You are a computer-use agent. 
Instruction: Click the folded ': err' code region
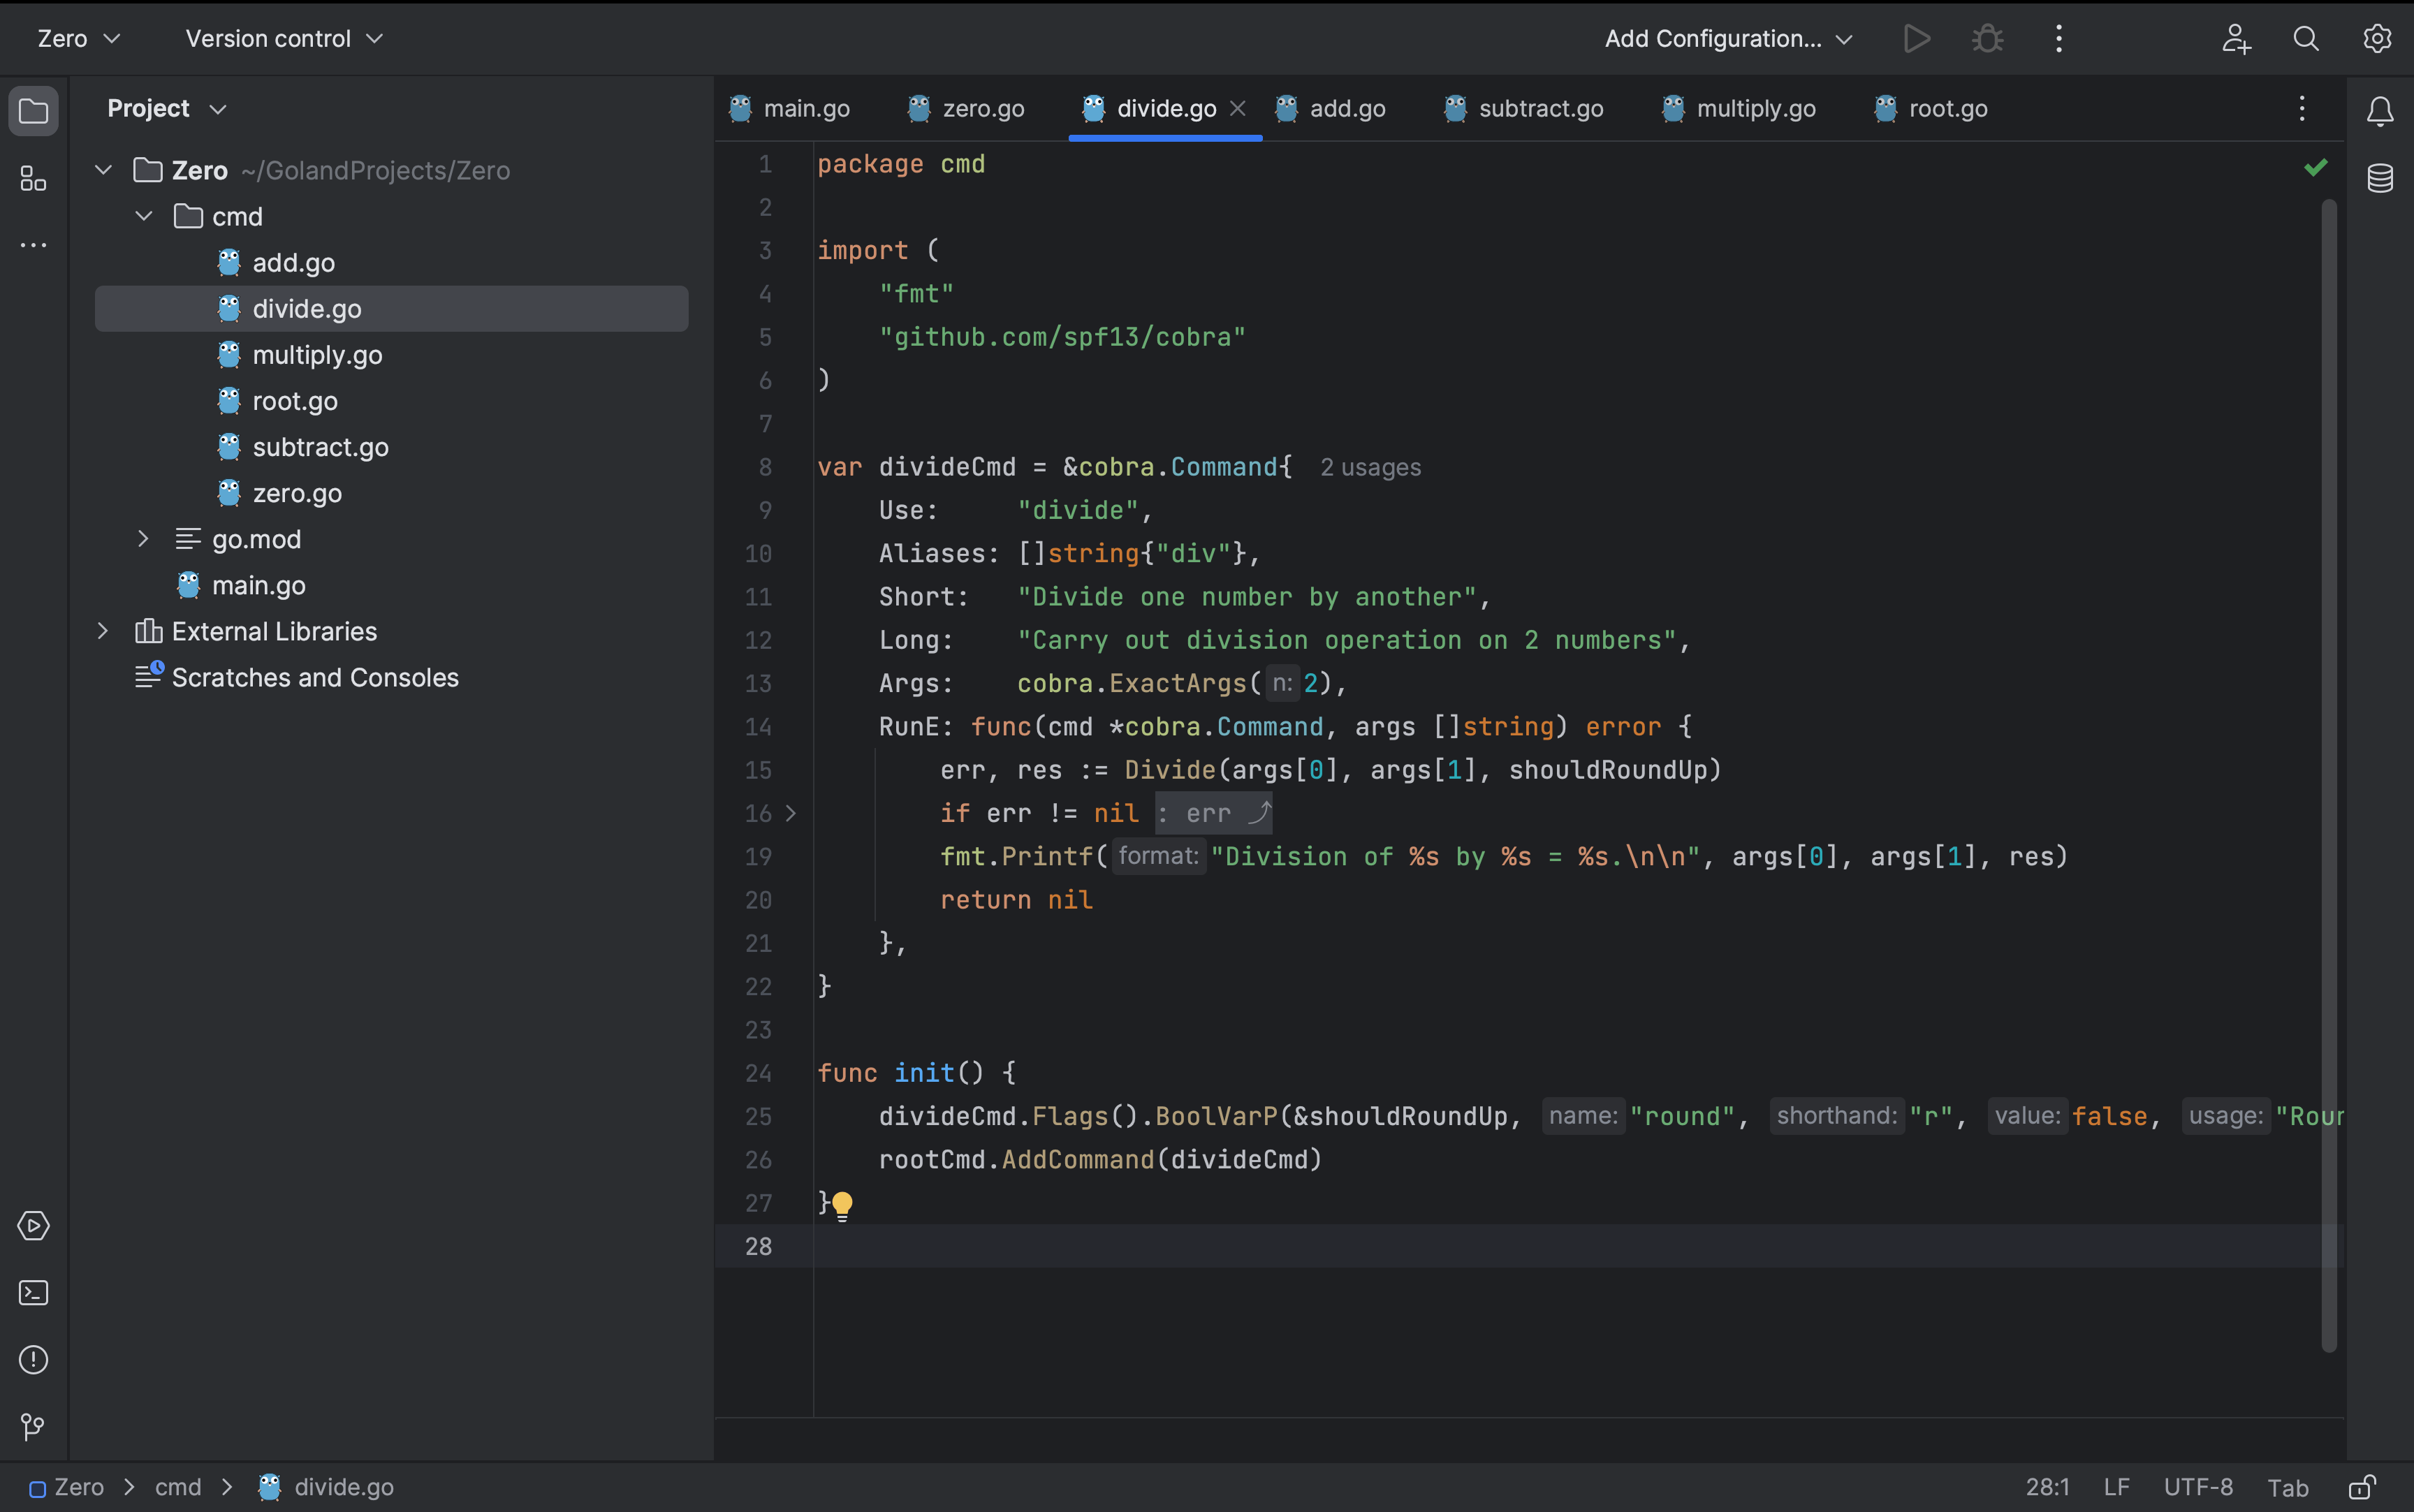(x=1213, y=814)
